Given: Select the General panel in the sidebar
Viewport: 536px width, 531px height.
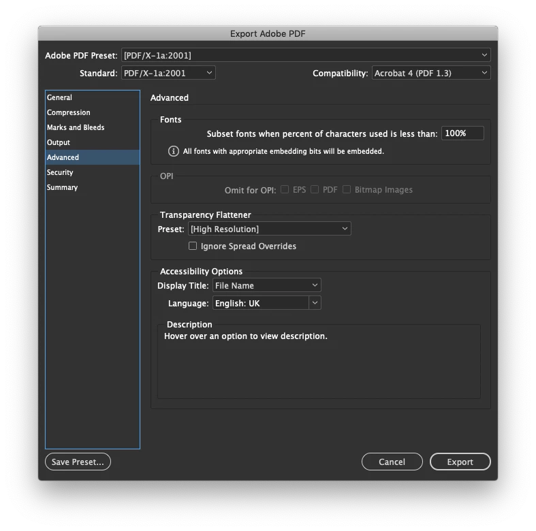Looking at the screenshot, I should [x=93, y=97].
